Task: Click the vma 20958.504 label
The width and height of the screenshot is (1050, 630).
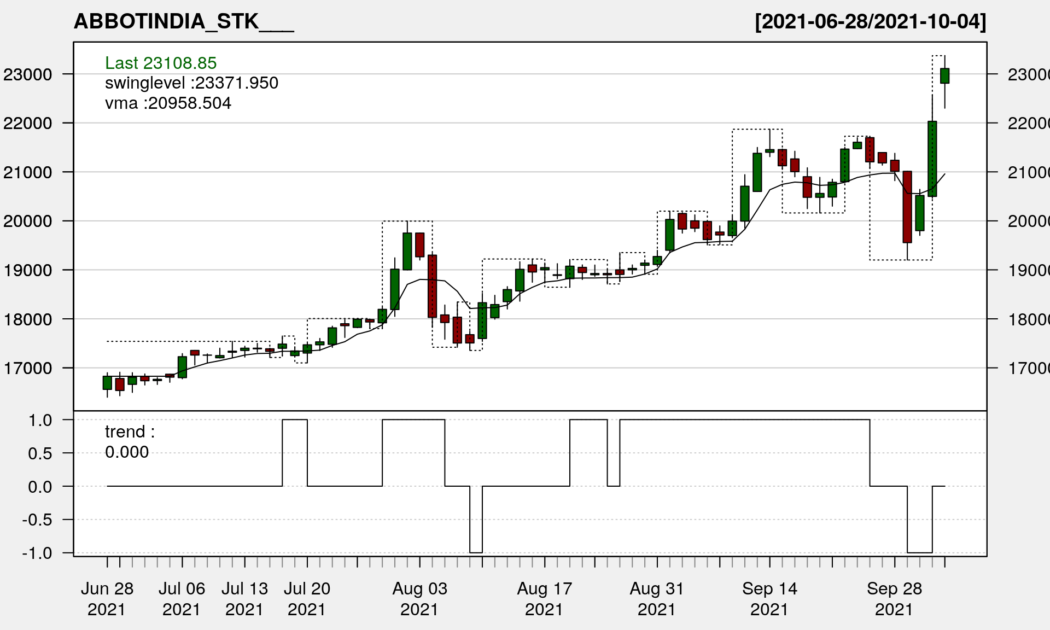Action: tap(168, 103)
